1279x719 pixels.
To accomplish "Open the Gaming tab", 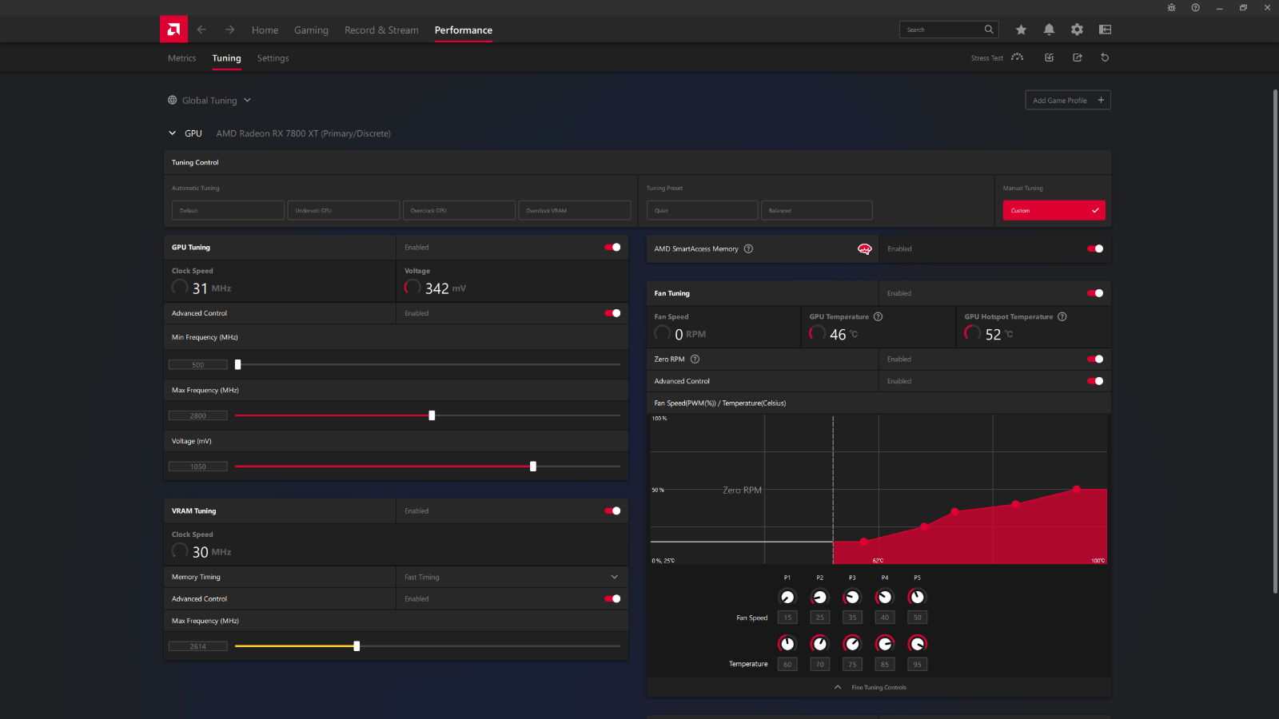I will (x=311, y=30).
